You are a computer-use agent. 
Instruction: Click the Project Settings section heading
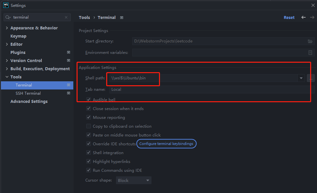[x=94, y=31]
